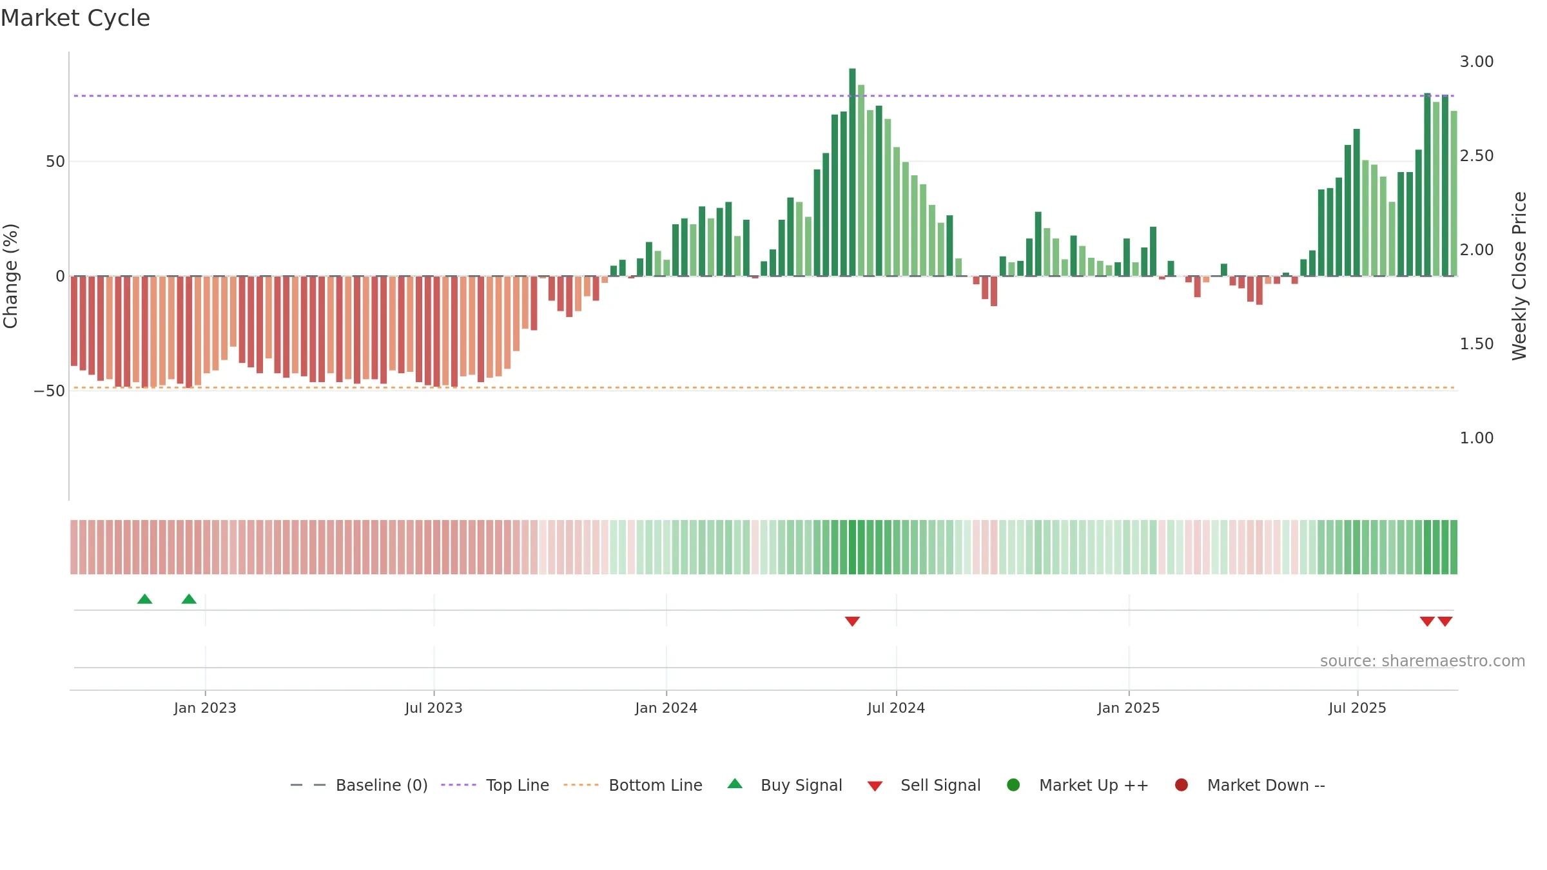Click the 2.50 price tick label

tap(1477, 156)
